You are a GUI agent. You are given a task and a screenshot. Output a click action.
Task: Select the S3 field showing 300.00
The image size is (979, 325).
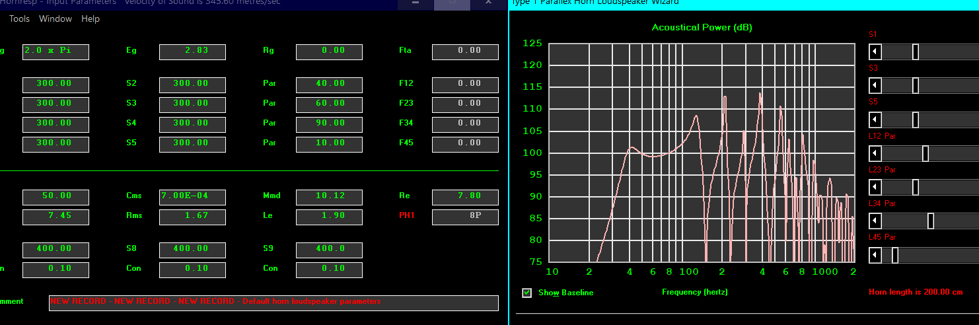click(192, 105)
